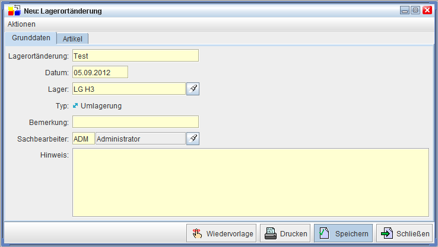Click the Sachbearbeiter code field ADM
438x247 pixels.
click(x=83, y=139)
